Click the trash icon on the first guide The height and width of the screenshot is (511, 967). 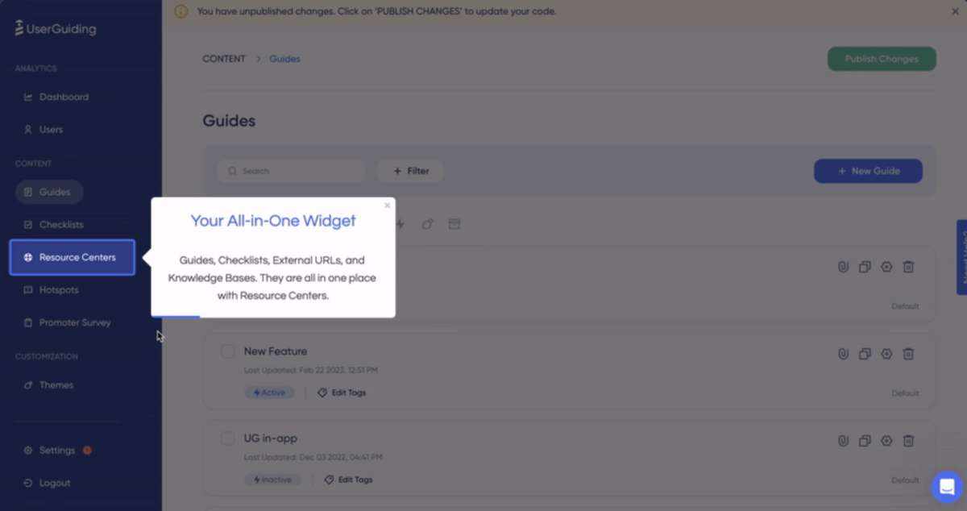(x=908, y=267)
